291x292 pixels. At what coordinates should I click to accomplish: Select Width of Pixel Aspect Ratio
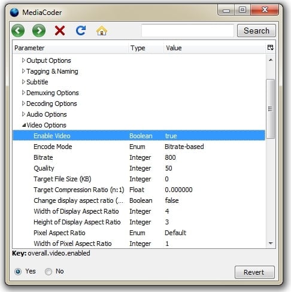(x=139, y=244)
